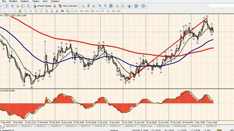Click the periods clock icon
The width and height of the screenshot is (234, 131).
pos(136,6)
